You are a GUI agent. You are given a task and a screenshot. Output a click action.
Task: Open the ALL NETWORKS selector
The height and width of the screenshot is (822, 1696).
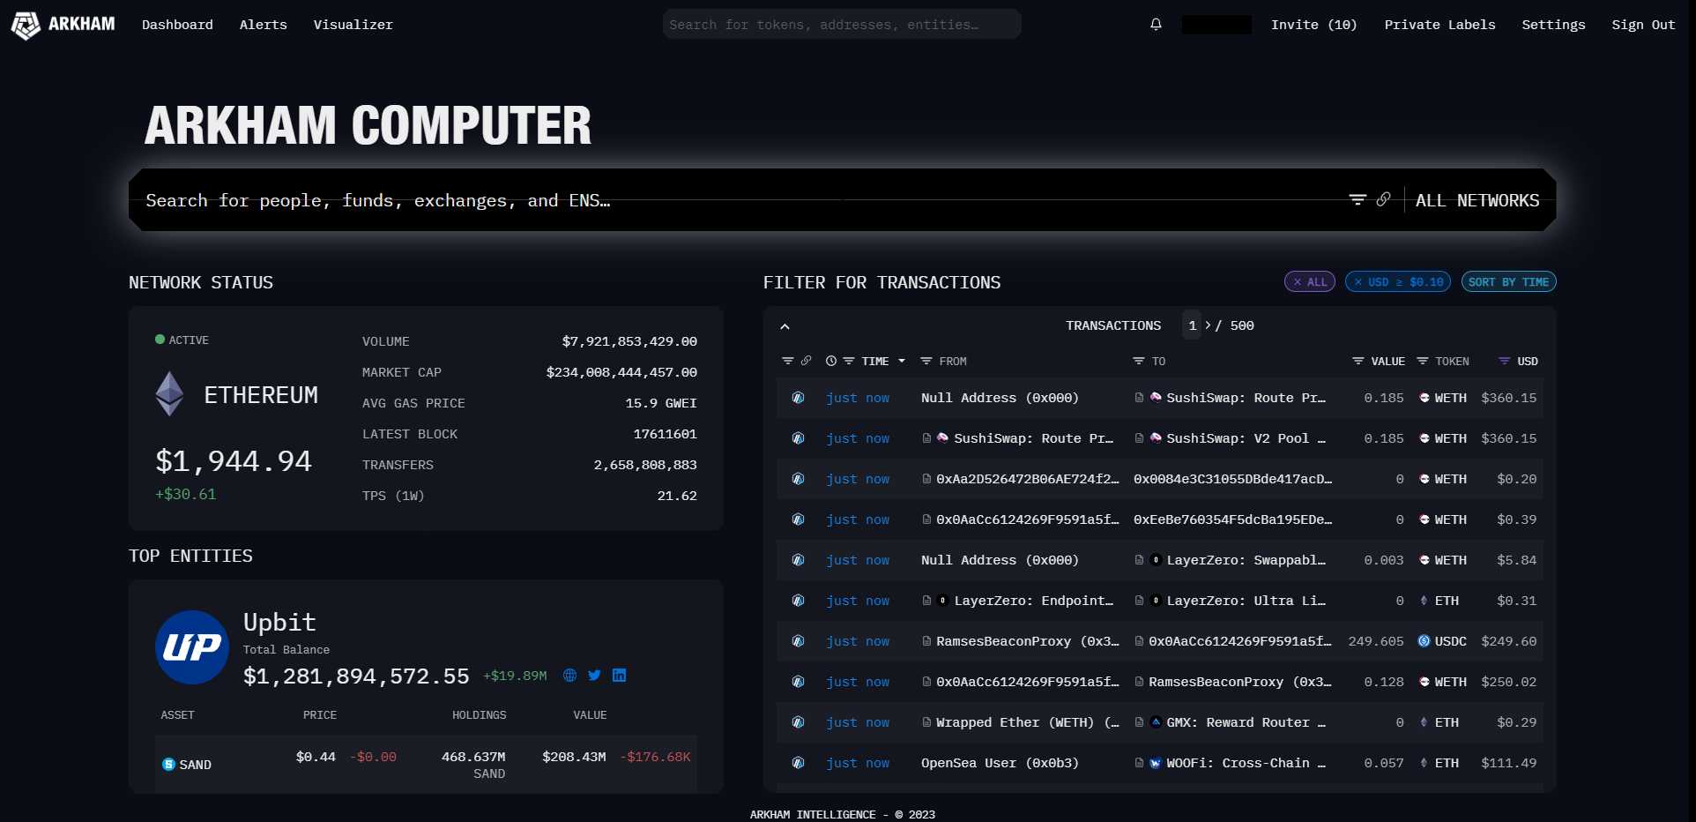pyautogui.click(x=1477, y=200)
